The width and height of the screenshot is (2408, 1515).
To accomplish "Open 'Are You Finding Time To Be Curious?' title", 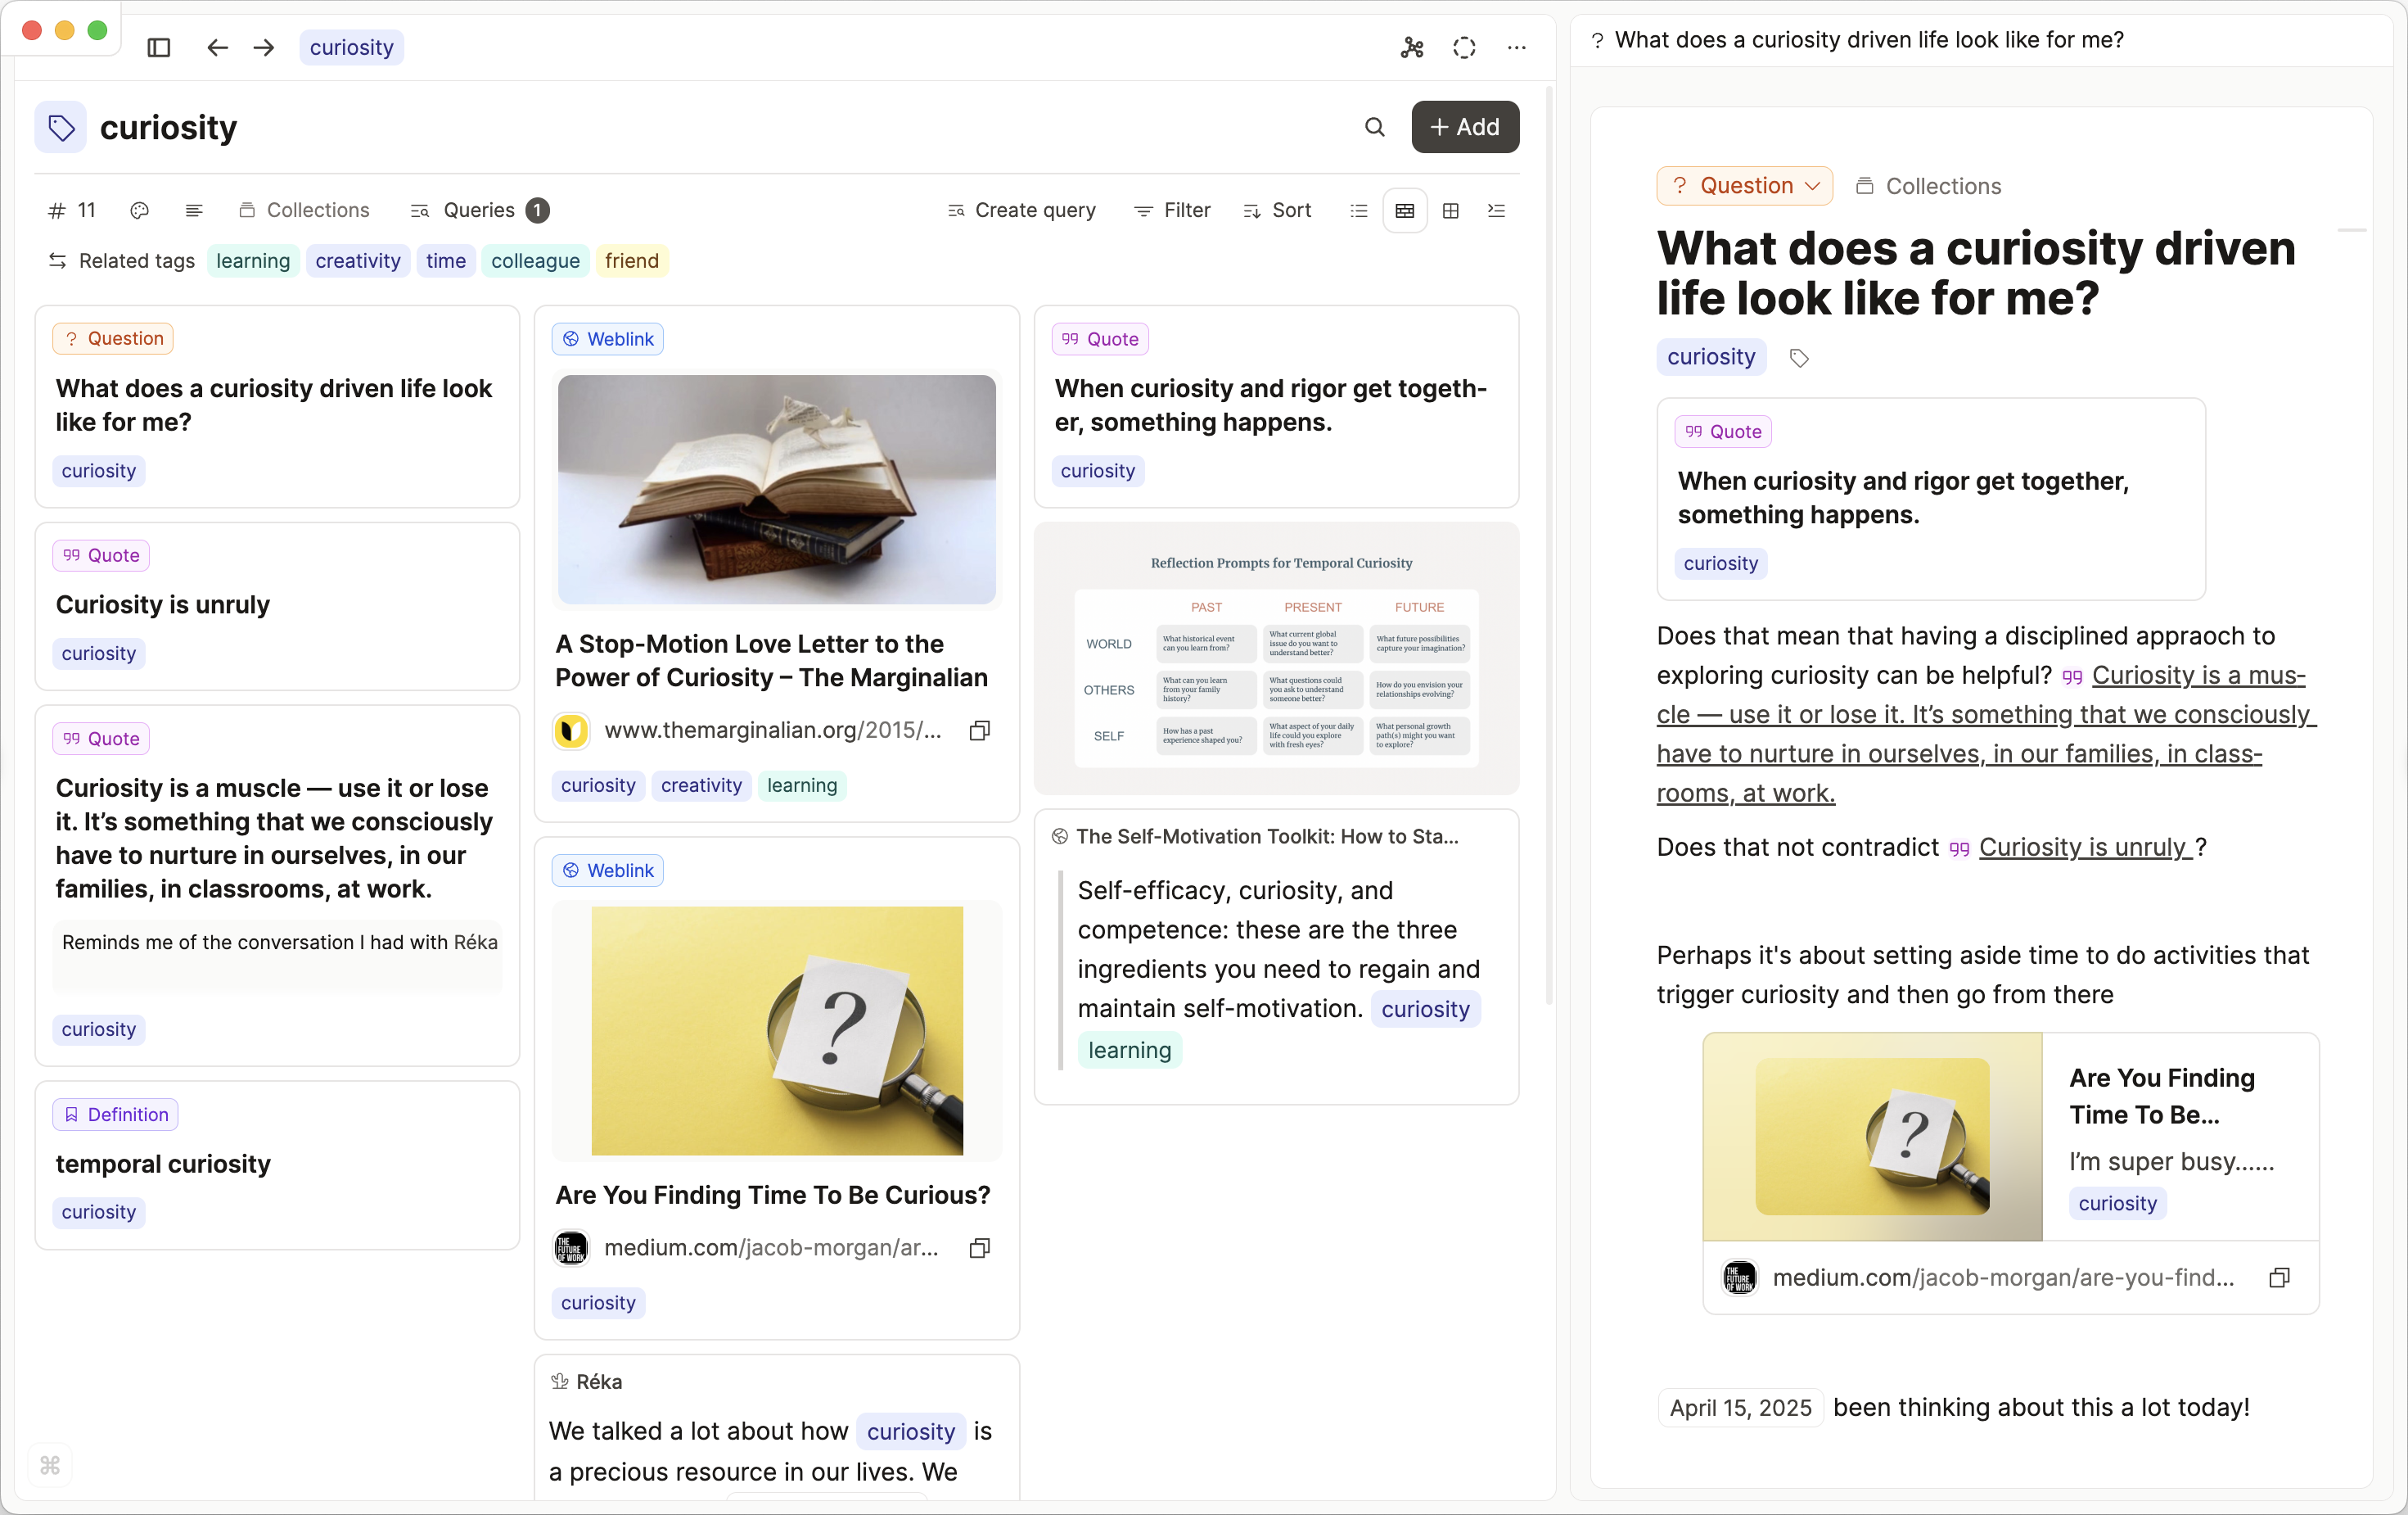I will coord(772,1195).
